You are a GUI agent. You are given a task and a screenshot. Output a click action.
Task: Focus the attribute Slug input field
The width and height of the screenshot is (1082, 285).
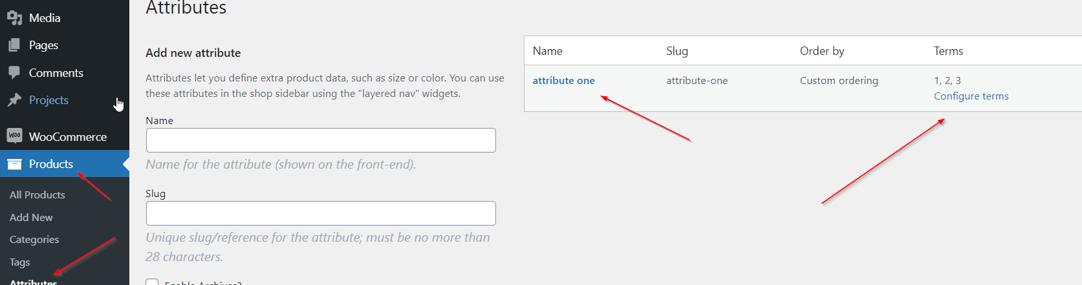tap(321, 213)
